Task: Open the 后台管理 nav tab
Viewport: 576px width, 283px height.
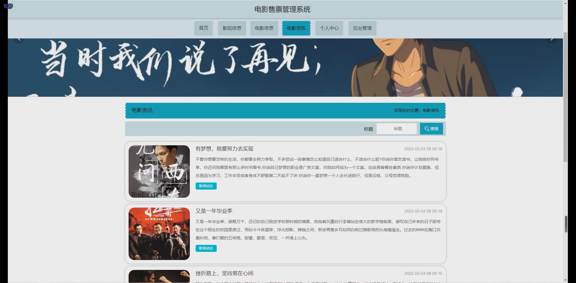Action: [x=362, y=28]
